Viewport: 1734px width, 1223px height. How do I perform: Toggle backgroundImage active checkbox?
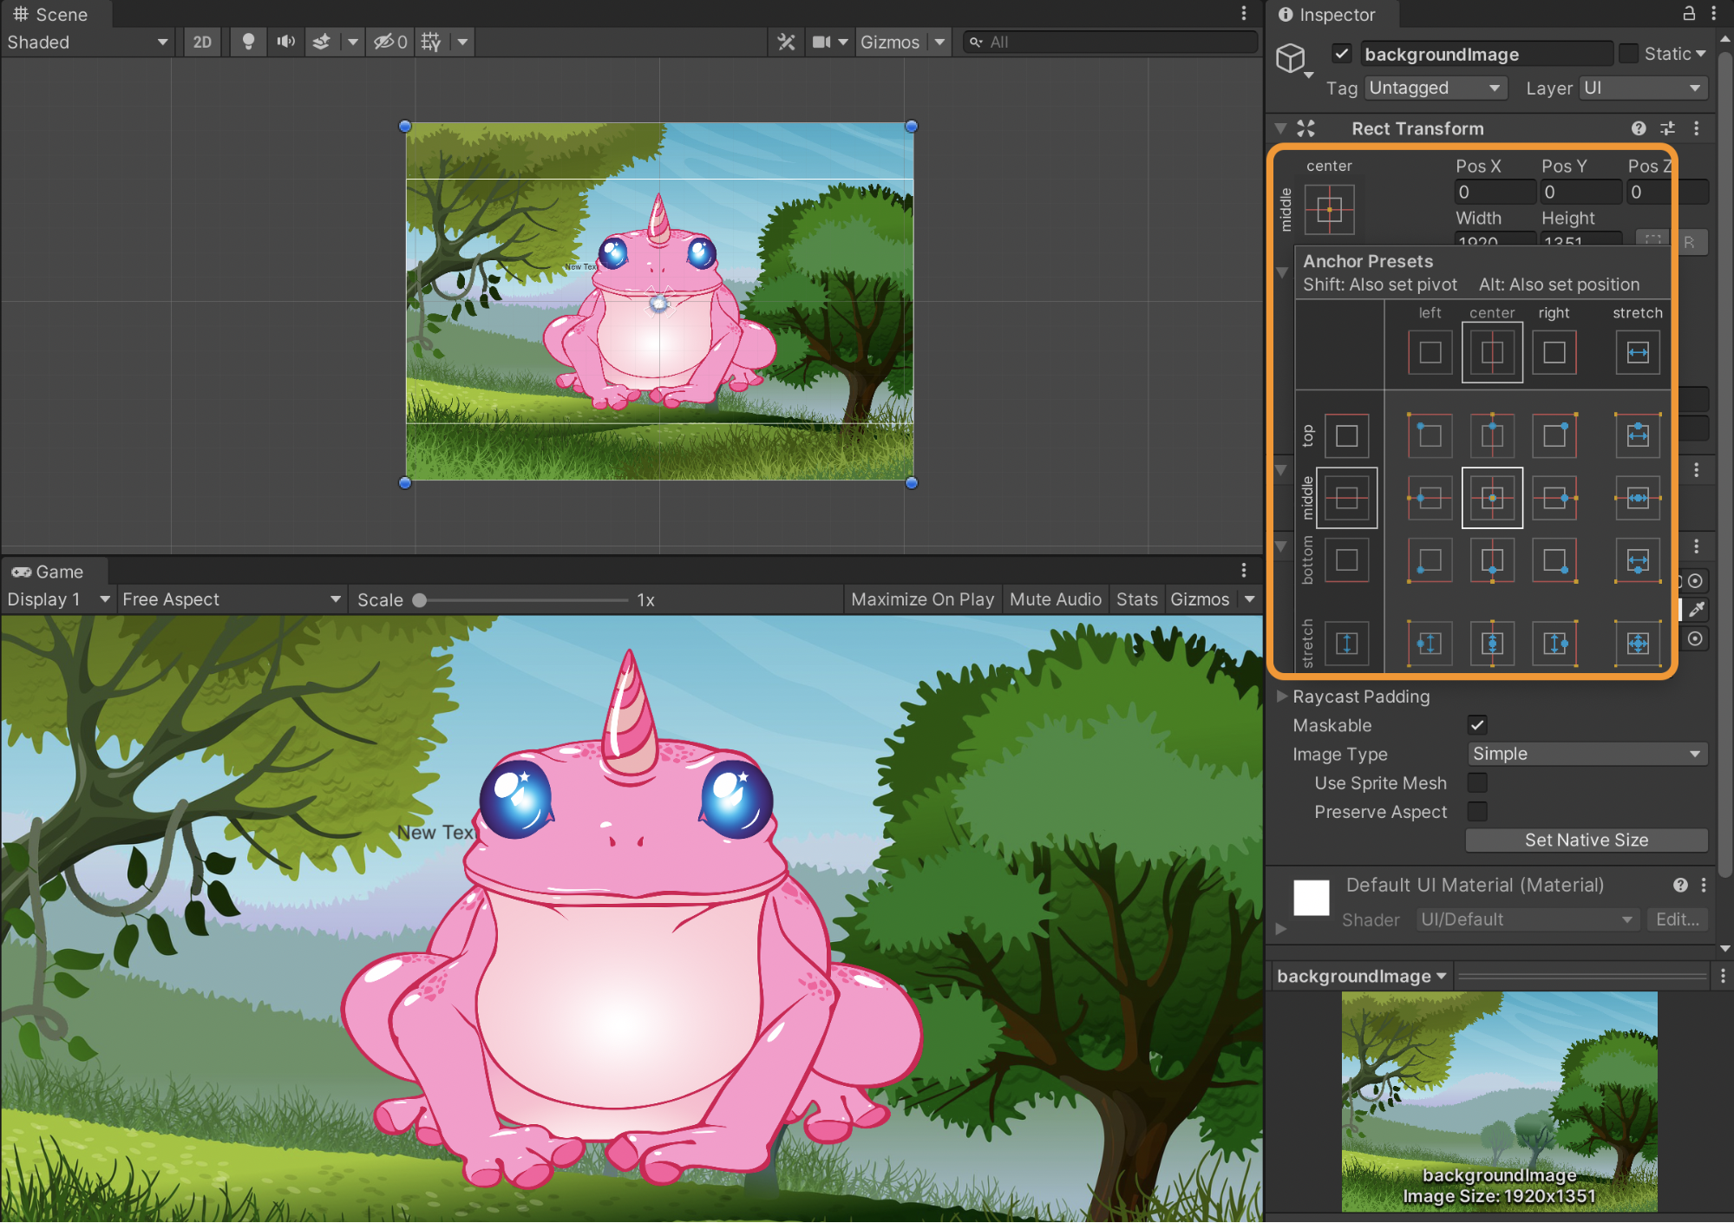1342,54
